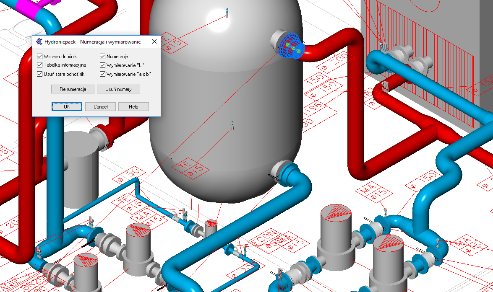This screenshot has width=493, height=292.
Task: Toggle the "Wstaw odnośnik" checkbox
Action: [x=40, y=56]
